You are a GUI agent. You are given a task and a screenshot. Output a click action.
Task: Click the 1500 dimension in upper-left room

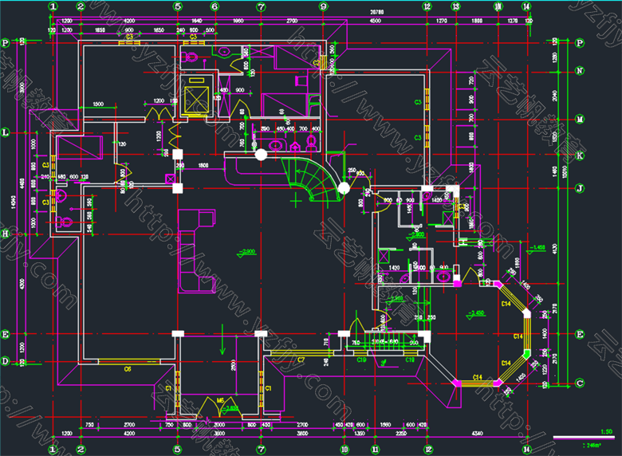click(98, 104)
